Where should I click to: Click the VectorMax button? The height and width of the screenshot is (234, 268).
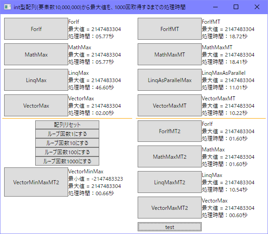pyautogui.click(x=36, y=105)
